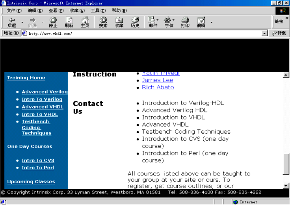Click the Links (链接) toolbar label
This screenshot has width=290, height=205.
tap(279, 22)
